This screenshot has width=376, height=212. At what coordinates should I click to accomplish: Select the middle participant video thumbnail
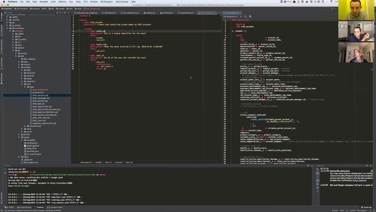pos(356,31)
